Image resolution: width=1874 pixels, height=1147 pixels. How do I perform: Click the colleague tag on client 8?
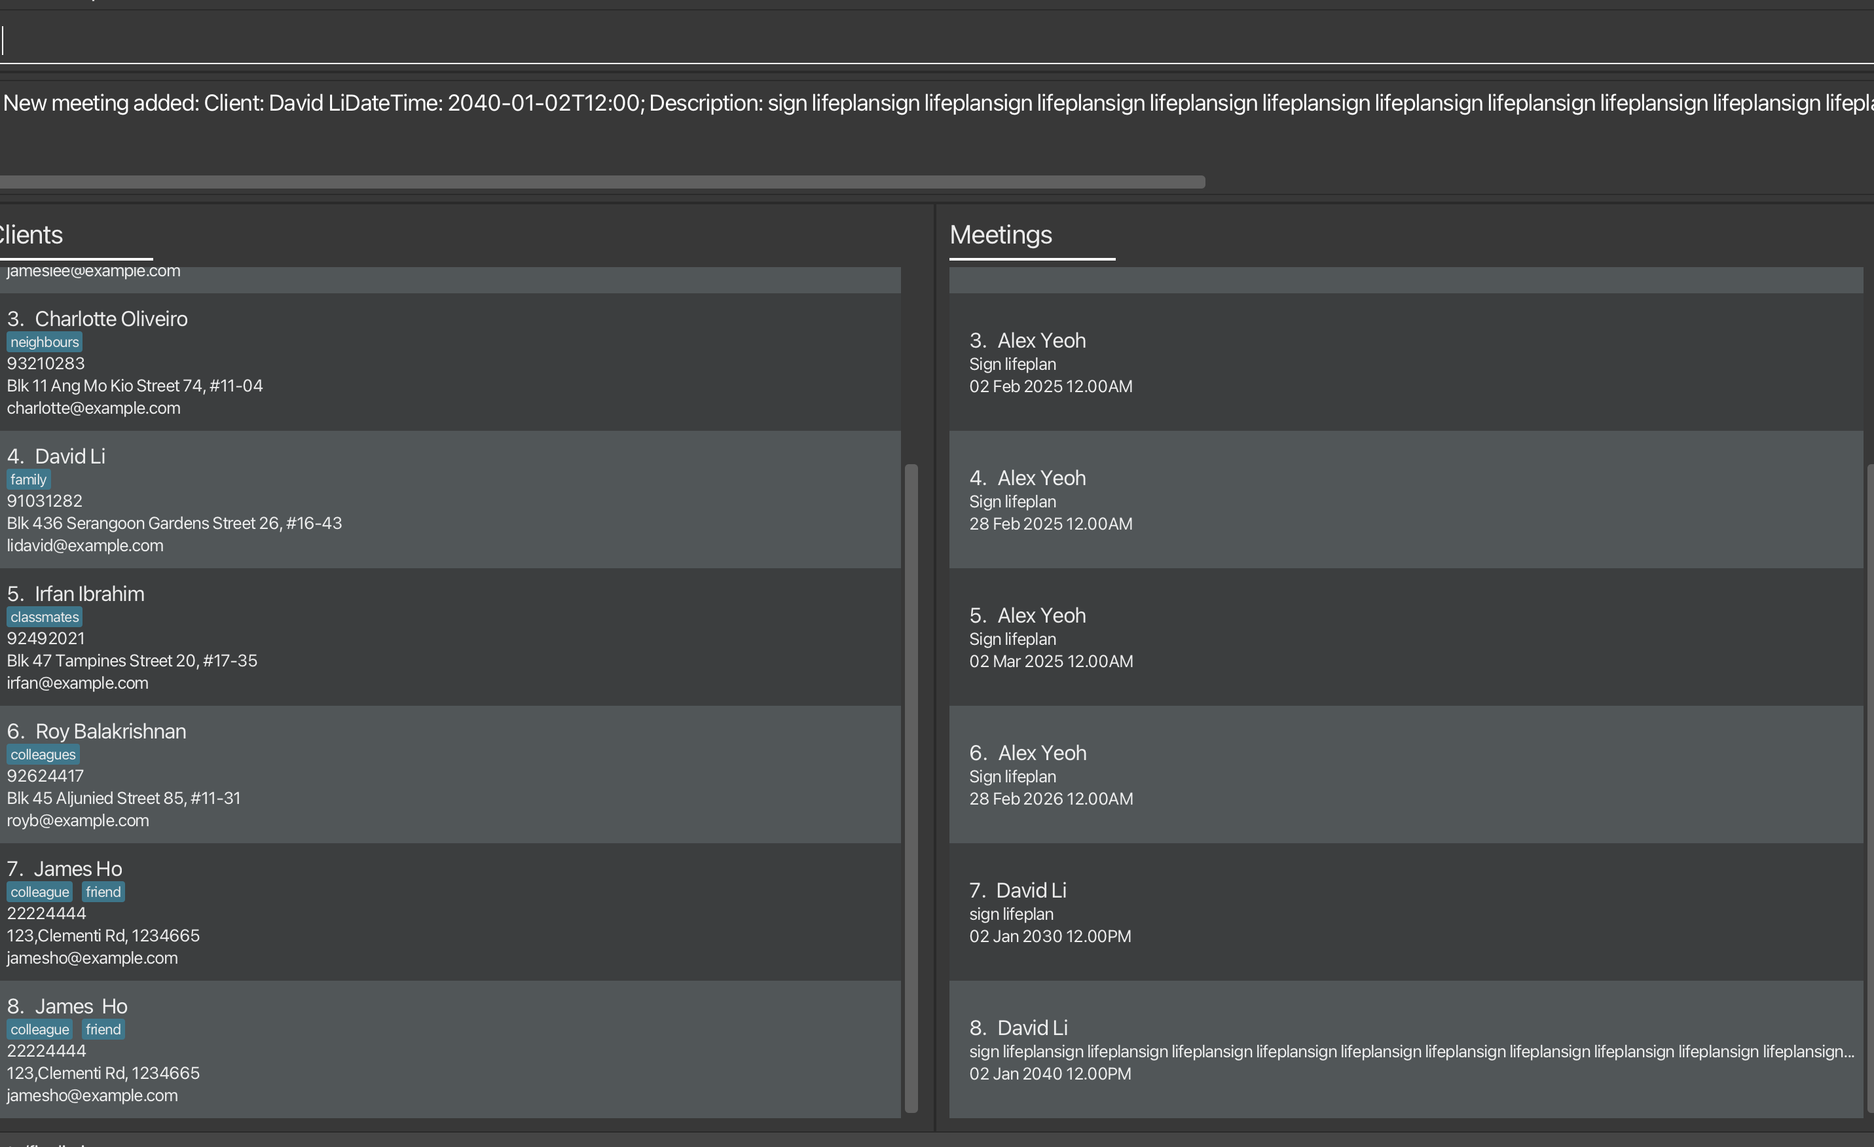pos(39,1030)
